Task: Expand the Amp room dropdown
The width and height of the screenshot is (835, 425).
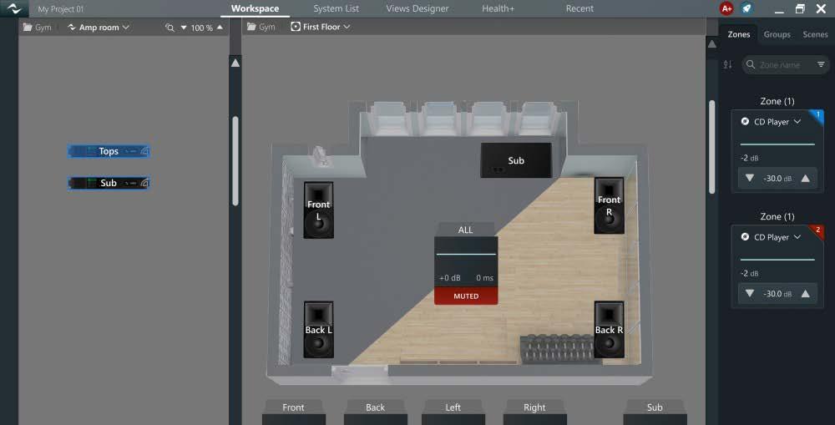Action: coord(126,28)
